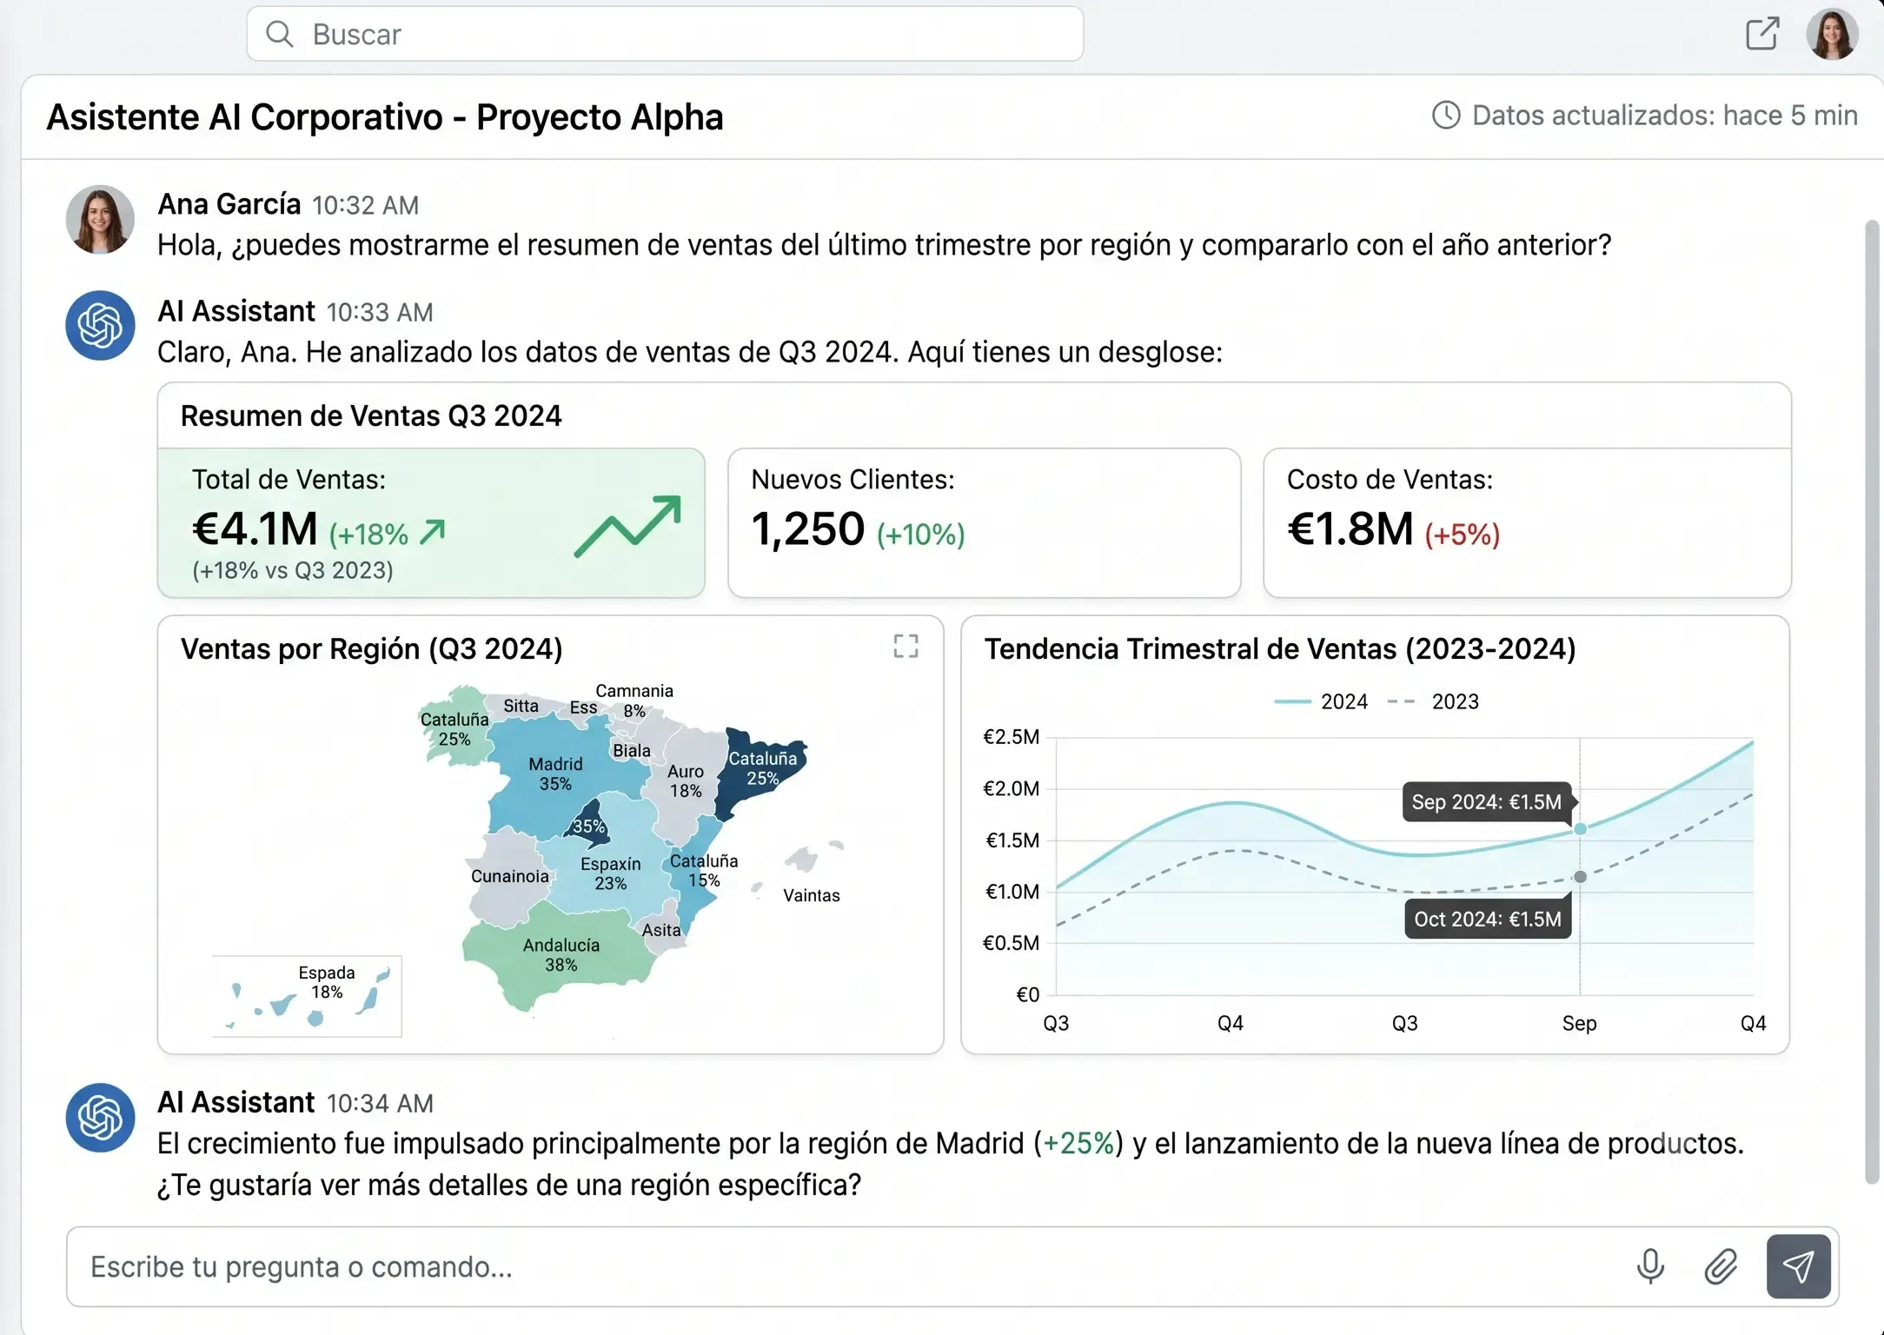This screenshot has width=1884, height=1335.
Task: Click the green upward trend line icon
Action: click(x=627, y=526)
